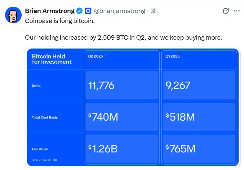Click the $765M fair value cell
Image resolution: width=244 pixels, height=170 pixels.
(x=199, y=149)
